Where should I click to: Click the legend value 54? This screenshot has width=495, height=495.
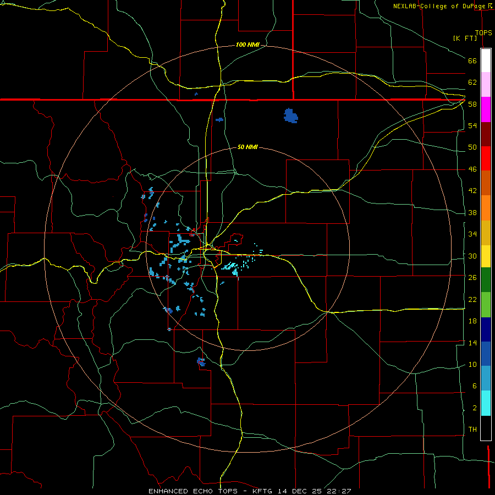(472, 125)
